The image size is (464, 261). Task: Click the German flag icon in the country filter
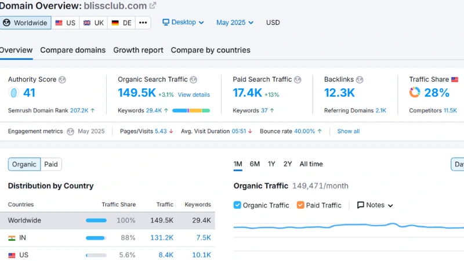115,23
